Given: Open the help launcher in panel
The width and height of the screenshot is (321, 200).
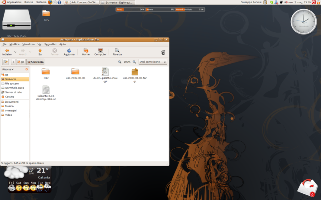Looking at the screenshot, I should coord(59,2).
